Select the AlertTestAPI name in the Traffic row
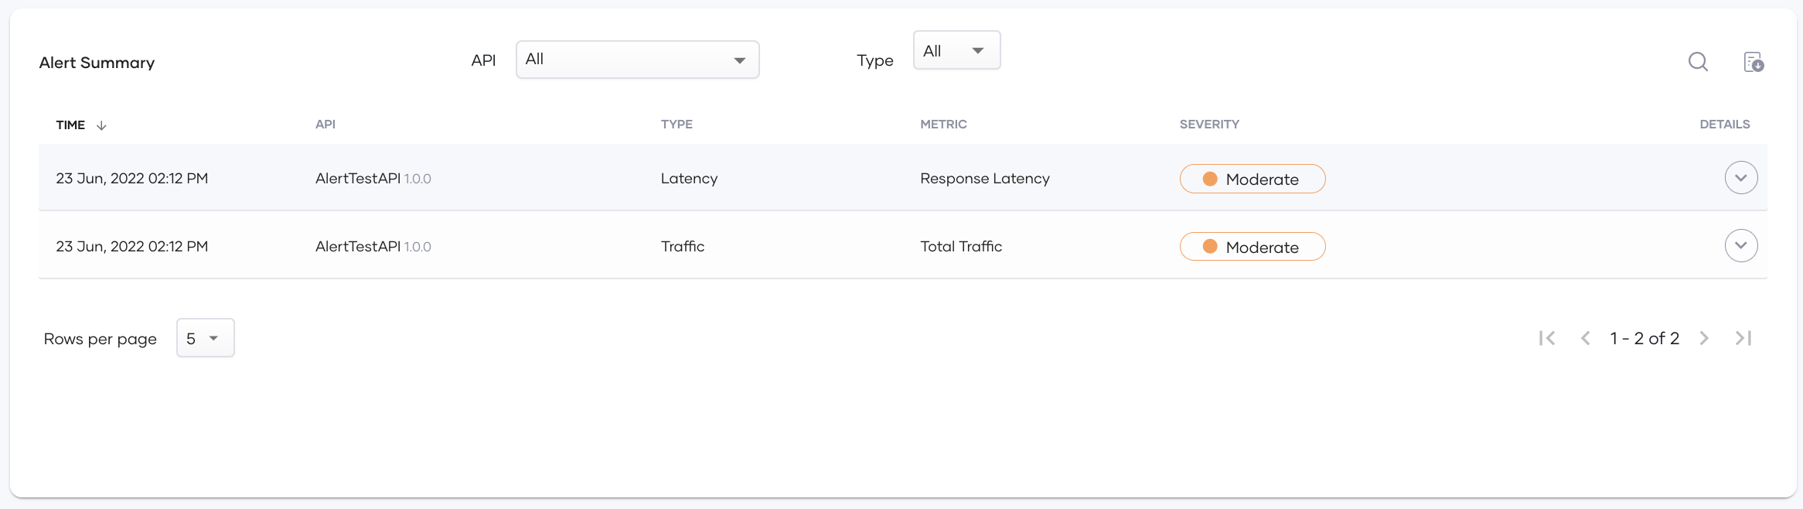Screen dimensions: 1803x509 point(358,247)
